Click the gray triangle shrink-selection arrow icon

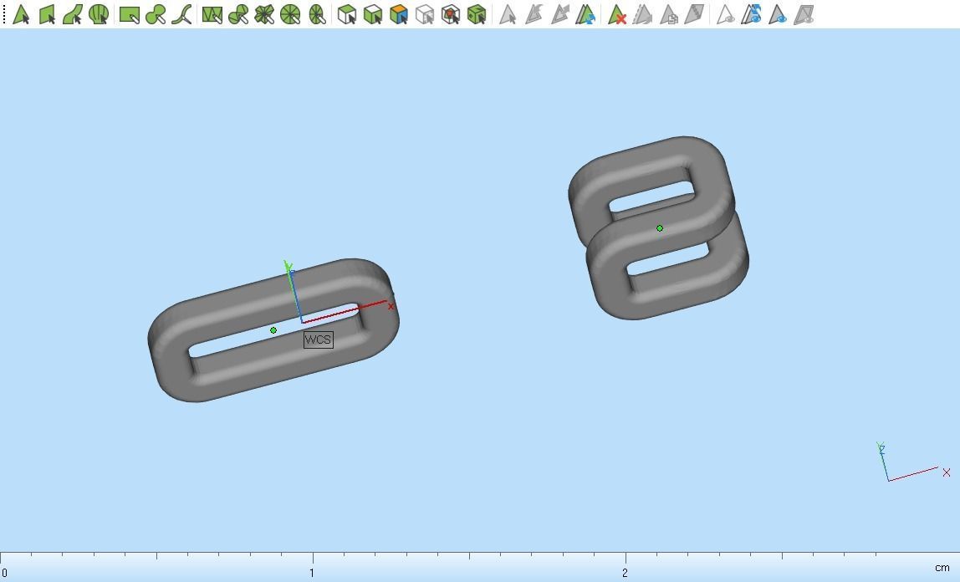(x=559, y=14)
